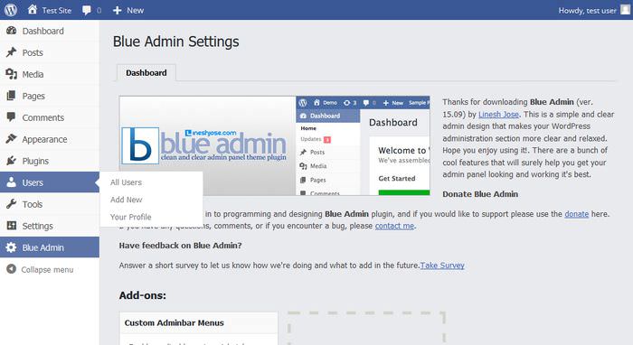Open the Pages menu item
The height and width of the screenshot is (345, 633).
(50, 96)
